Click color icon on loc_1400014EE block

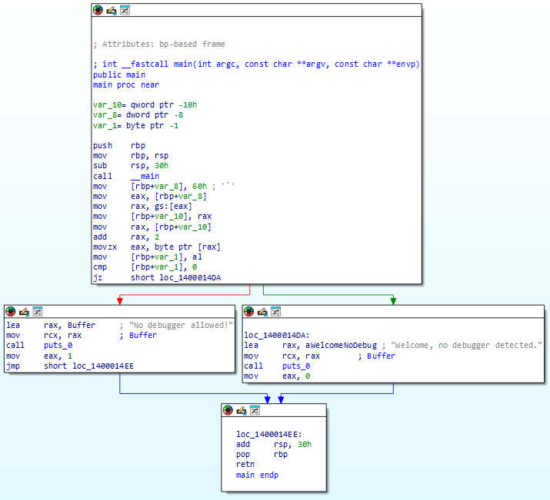pos(228,410)
